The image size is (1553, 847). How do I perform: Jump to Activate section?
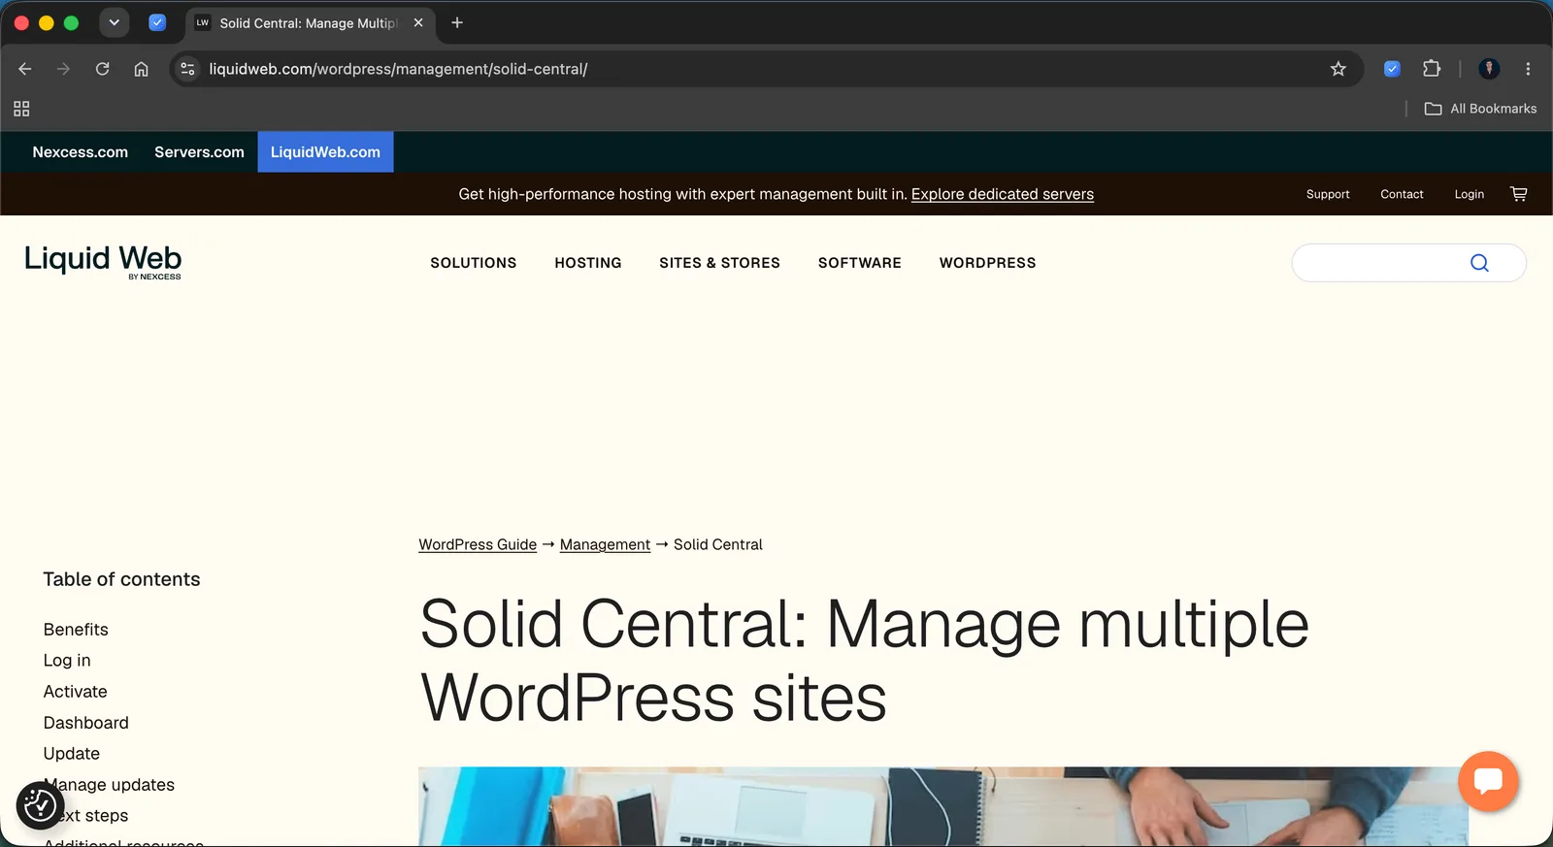(75, 692)
